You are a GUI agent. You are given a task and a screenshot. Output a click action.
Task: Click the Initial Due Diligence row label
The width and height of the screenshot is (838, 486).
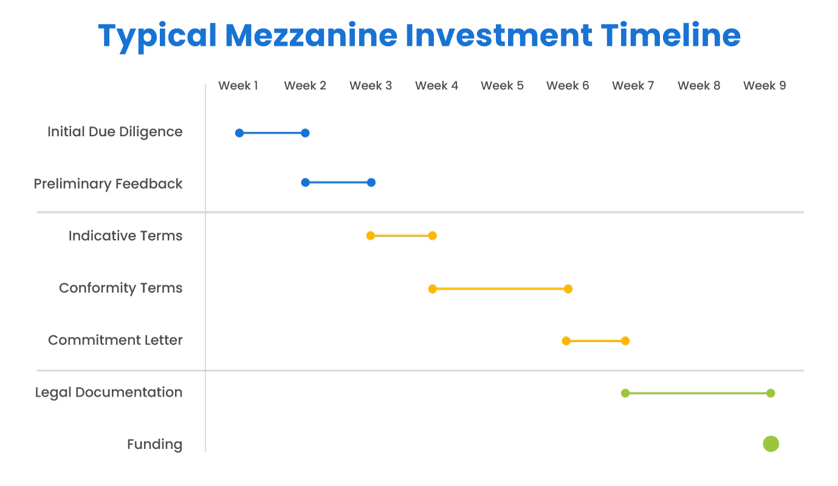(115, 132)
